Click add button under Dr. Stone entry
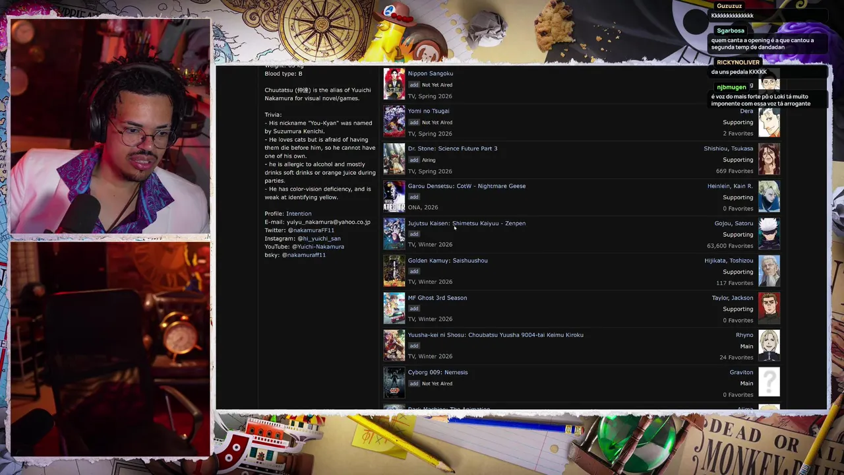Viewport: 844px width, 475px height. click(413, 160)
